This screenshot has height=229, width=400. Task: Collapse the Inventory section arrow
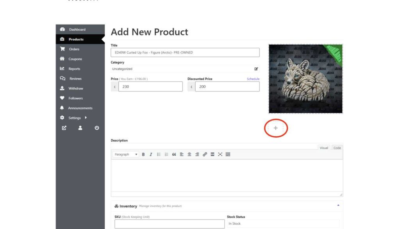pyautogui.click(x=338, y=205)
